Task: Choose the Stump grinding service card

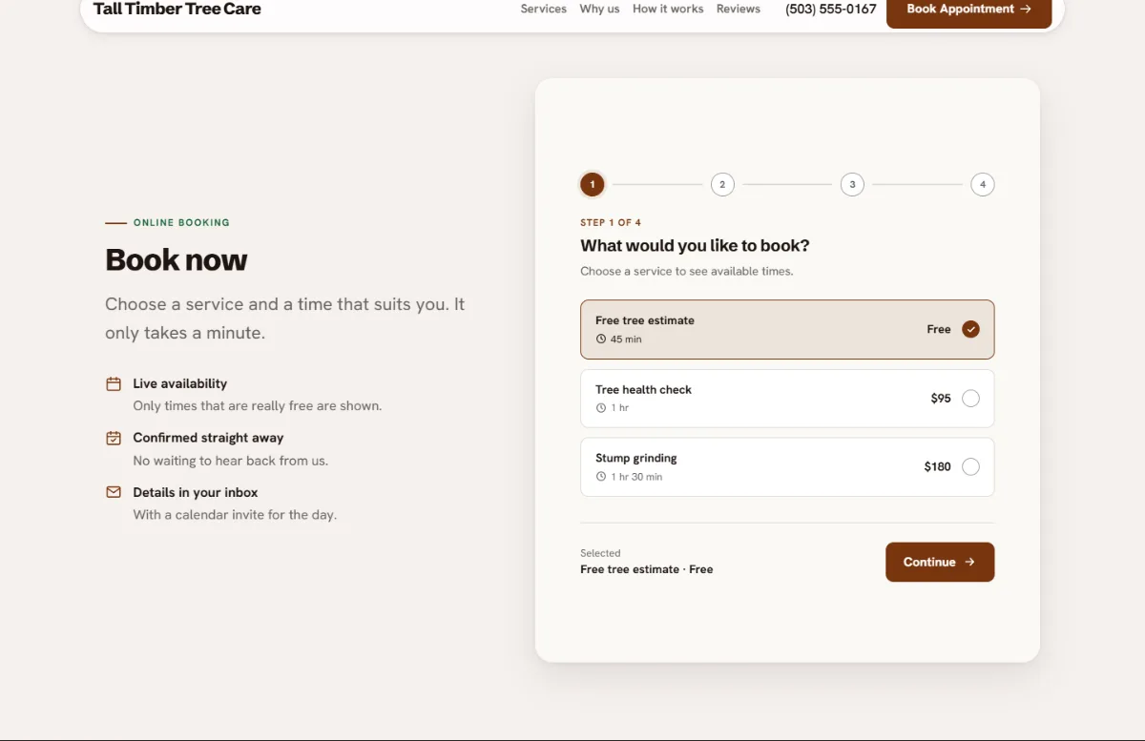Action: click(787, 467)
